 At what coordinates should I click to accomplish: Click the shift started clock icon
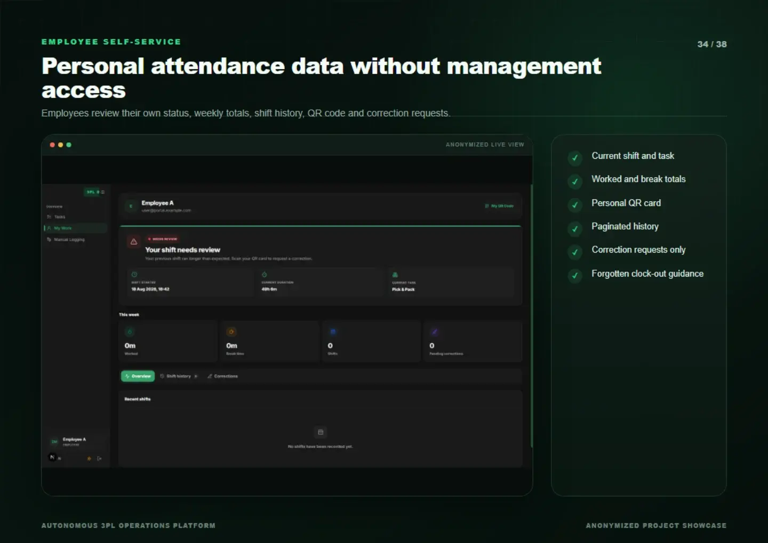tap(134, 274)
